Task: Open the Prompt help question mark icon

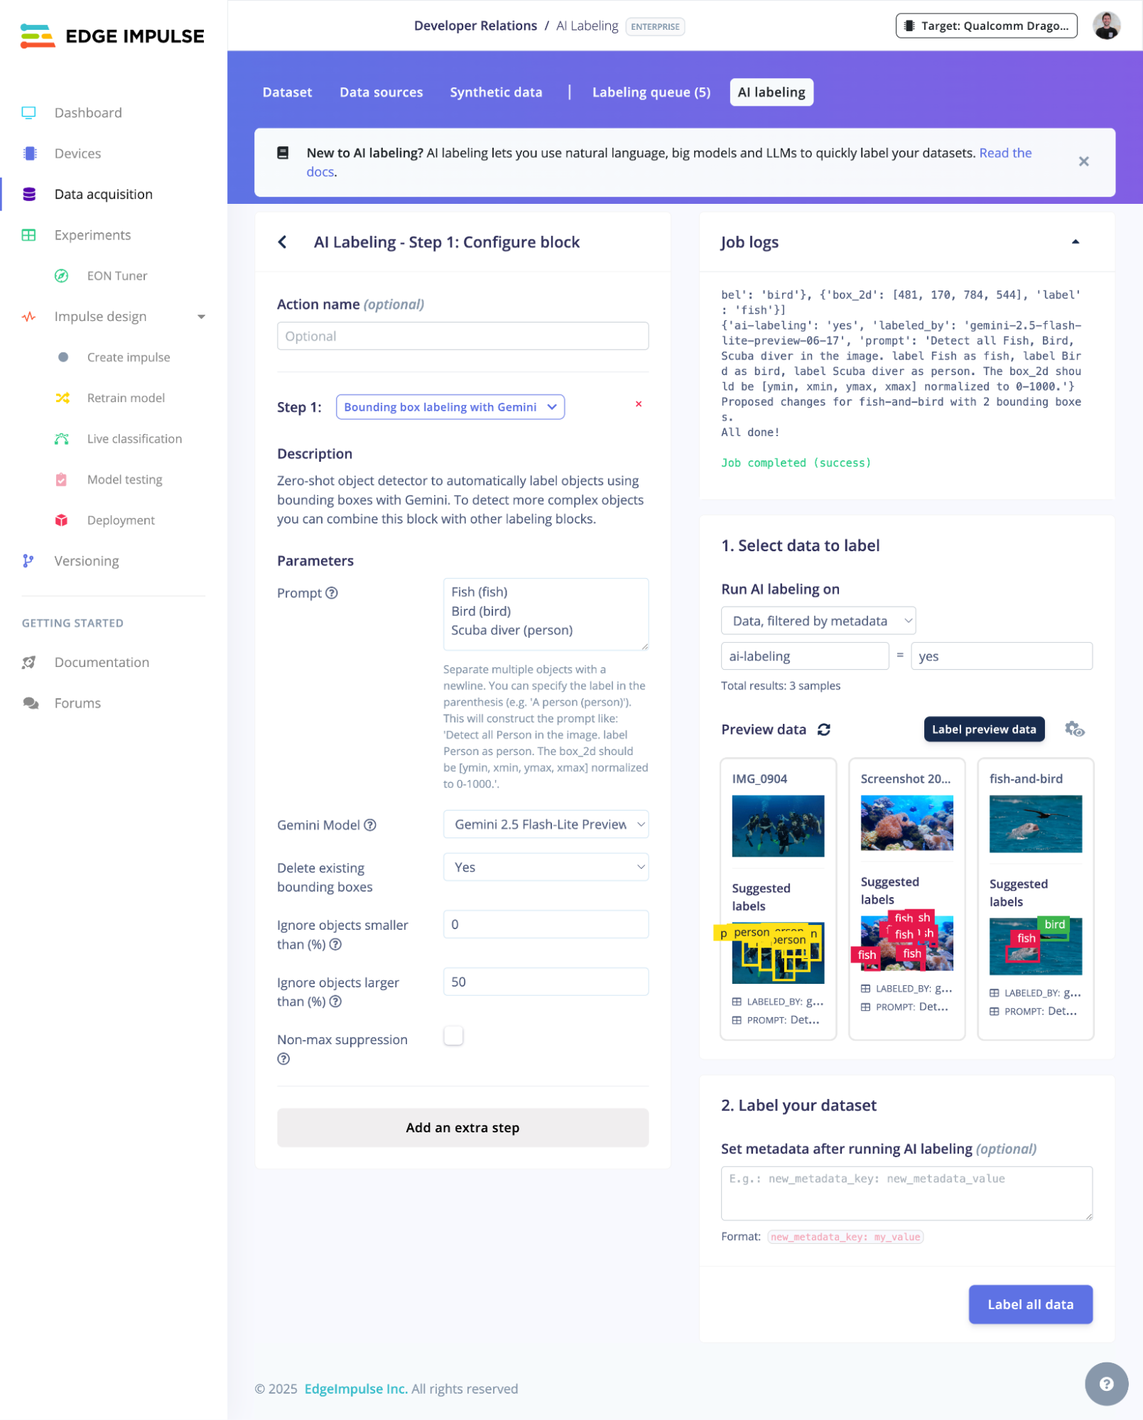Action: [x=331, y=592]
